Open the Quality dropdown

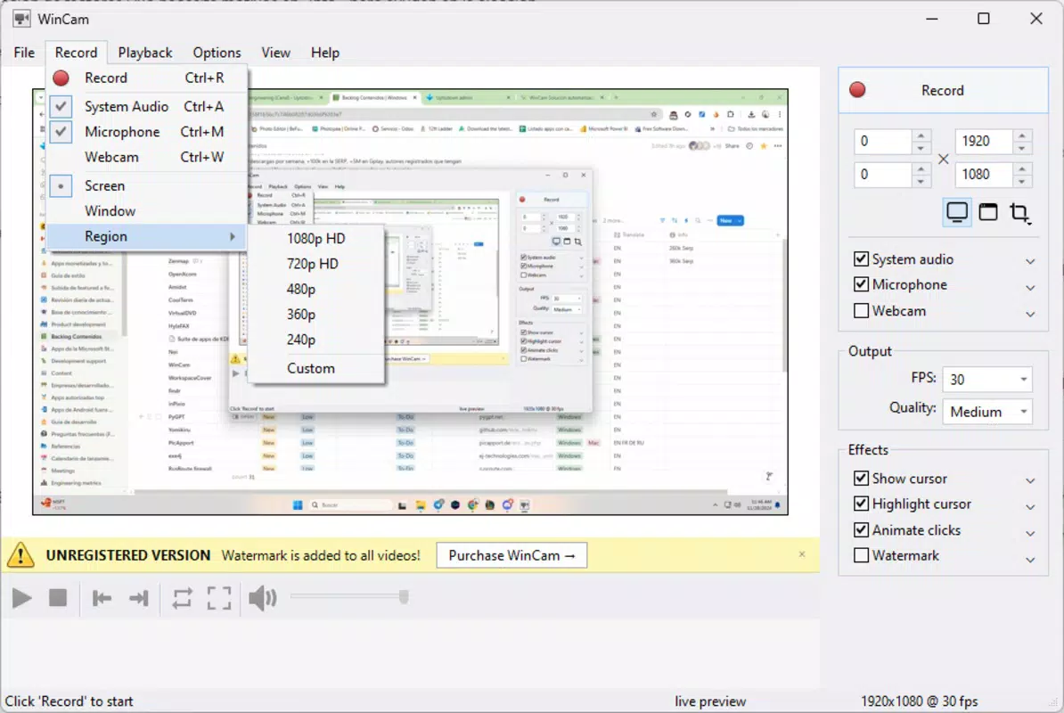coord(987,412)
